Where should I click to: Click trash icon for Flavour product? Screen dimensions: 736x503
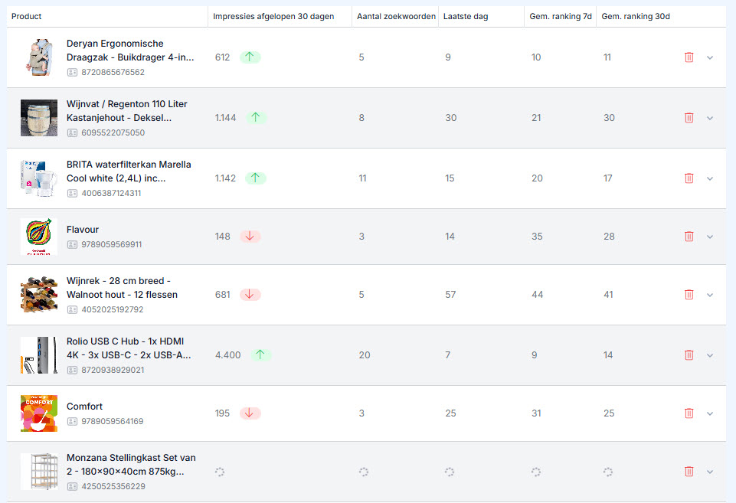point(689,237)
